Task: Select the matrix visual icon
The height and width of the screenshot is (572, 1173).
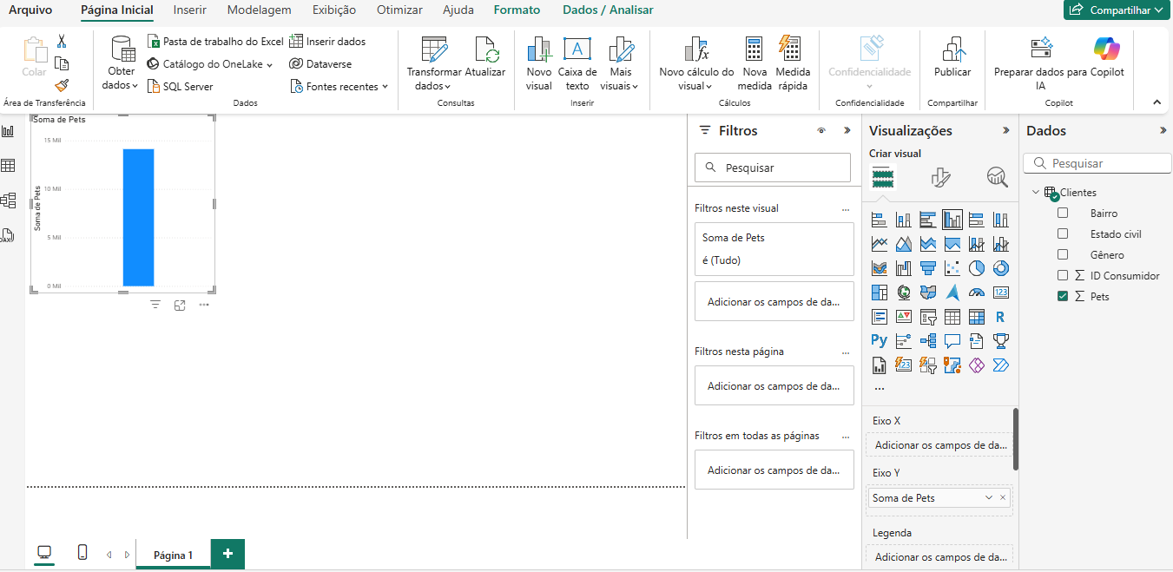Action: coord(977,317)
